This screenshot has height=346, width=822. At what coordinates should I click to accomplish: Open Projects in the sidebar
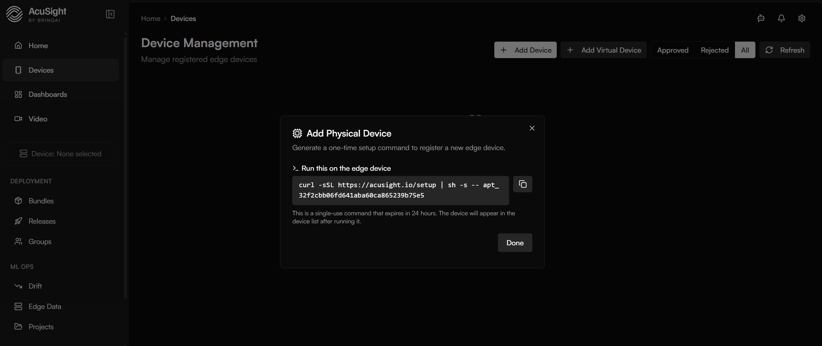click(x=60, y=327)
